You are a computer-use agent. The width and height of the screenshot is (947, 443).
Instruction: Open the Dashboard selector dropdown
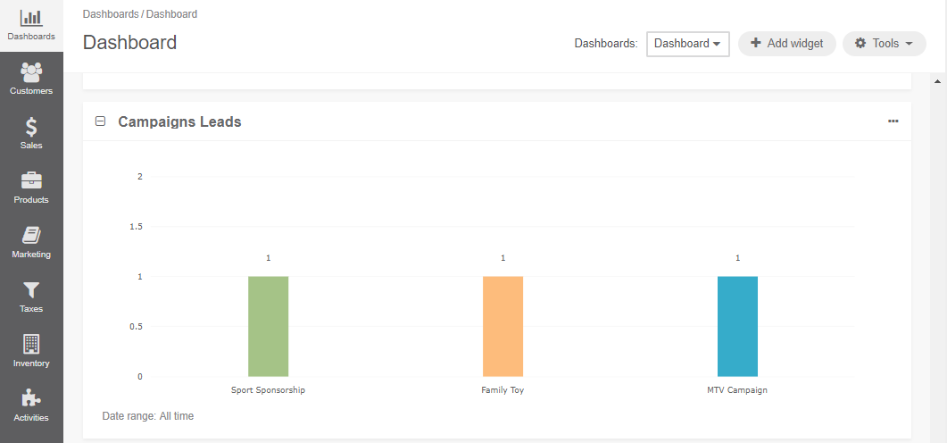pos(688,44)
